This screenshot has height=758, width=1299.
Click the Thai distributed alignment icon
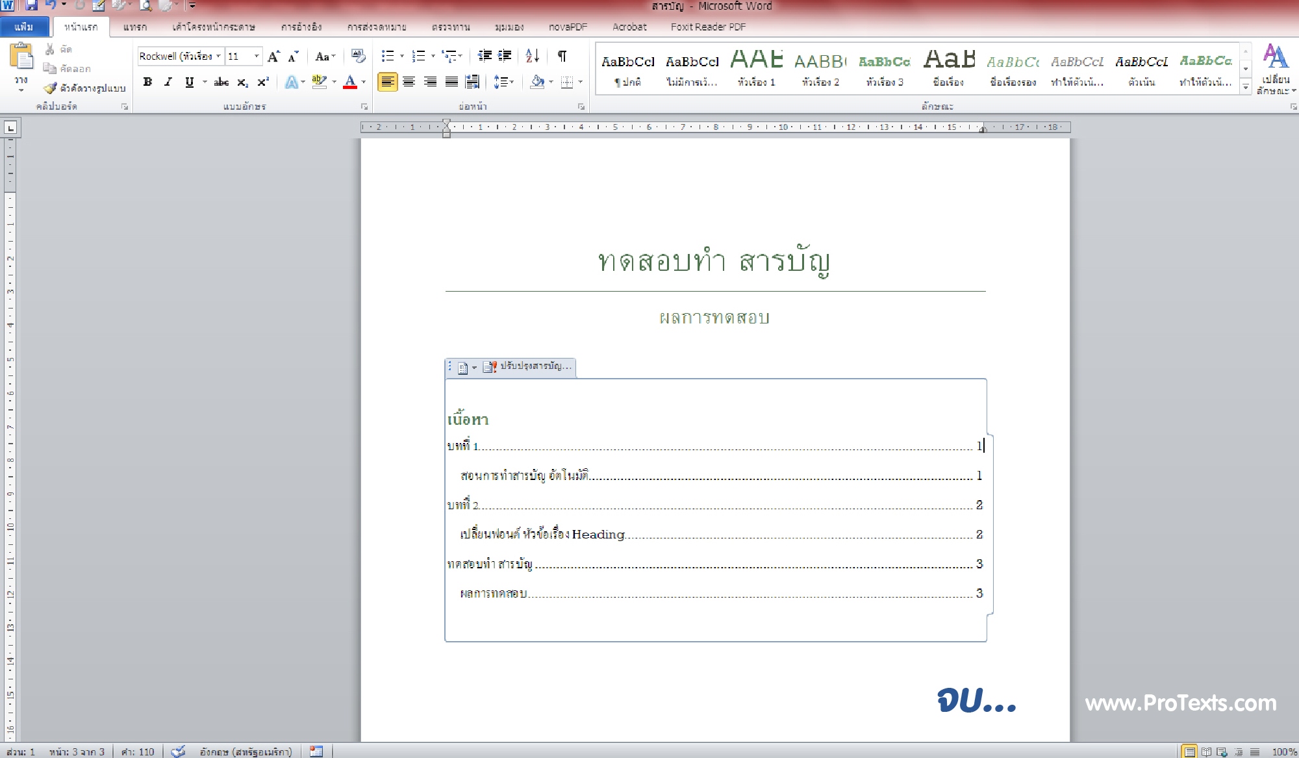[472, 82]
